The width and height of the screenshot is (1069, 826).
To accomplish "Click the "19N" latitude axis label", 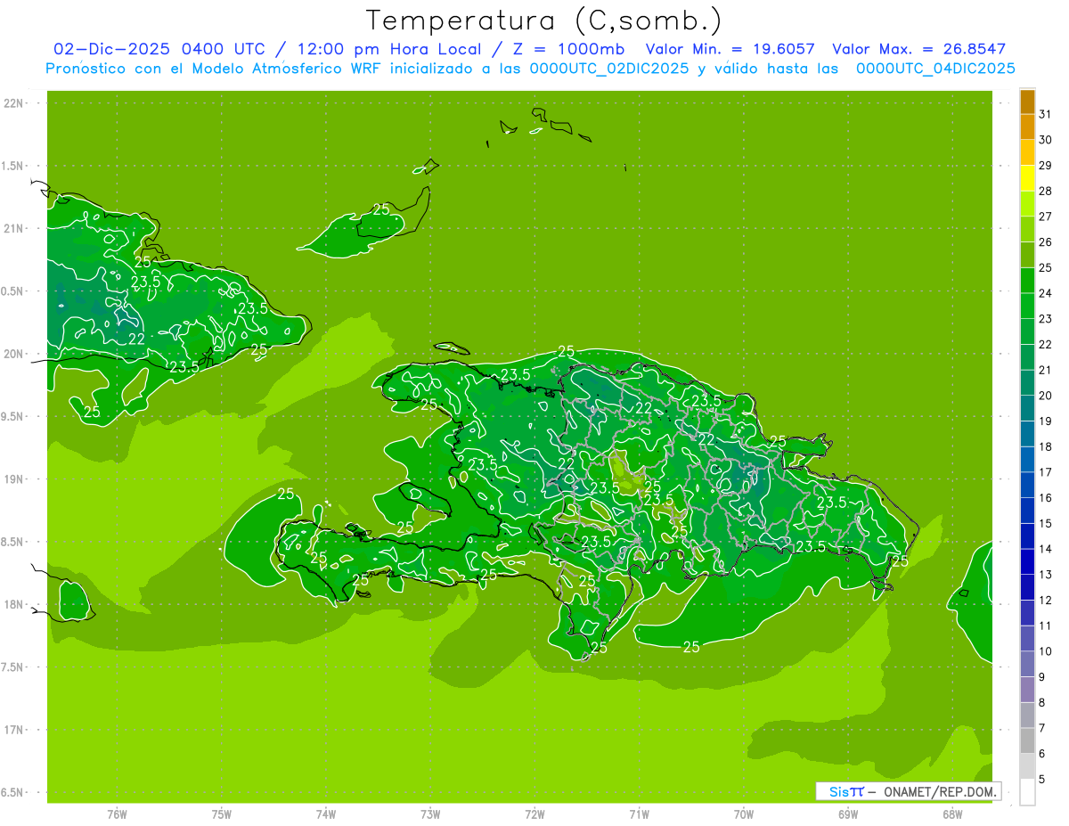I will tap(14, 479).
